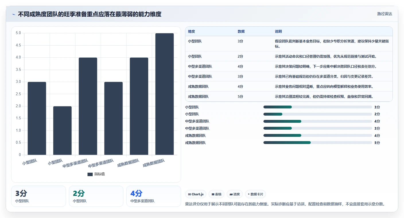Viewport: 404px width, 218px height.
Task: Click the 路径雷达 label in the header
Action: click(x=384, y=14)
